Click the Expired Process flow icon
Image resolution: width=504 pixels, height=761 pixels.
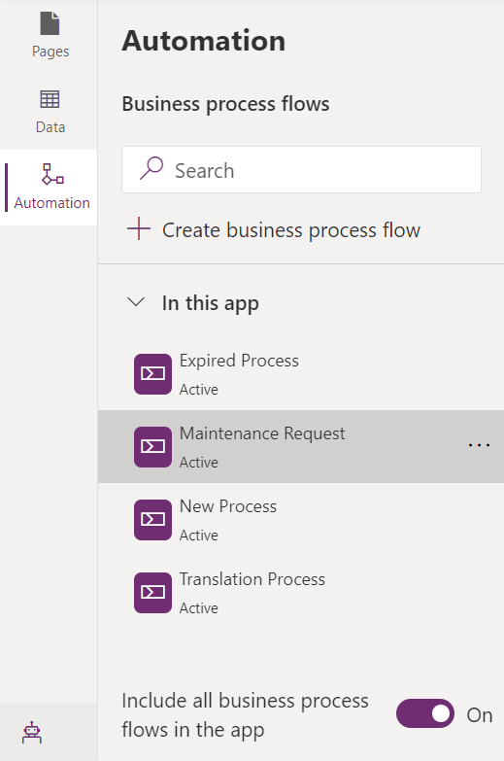click(x=152, y=374)
